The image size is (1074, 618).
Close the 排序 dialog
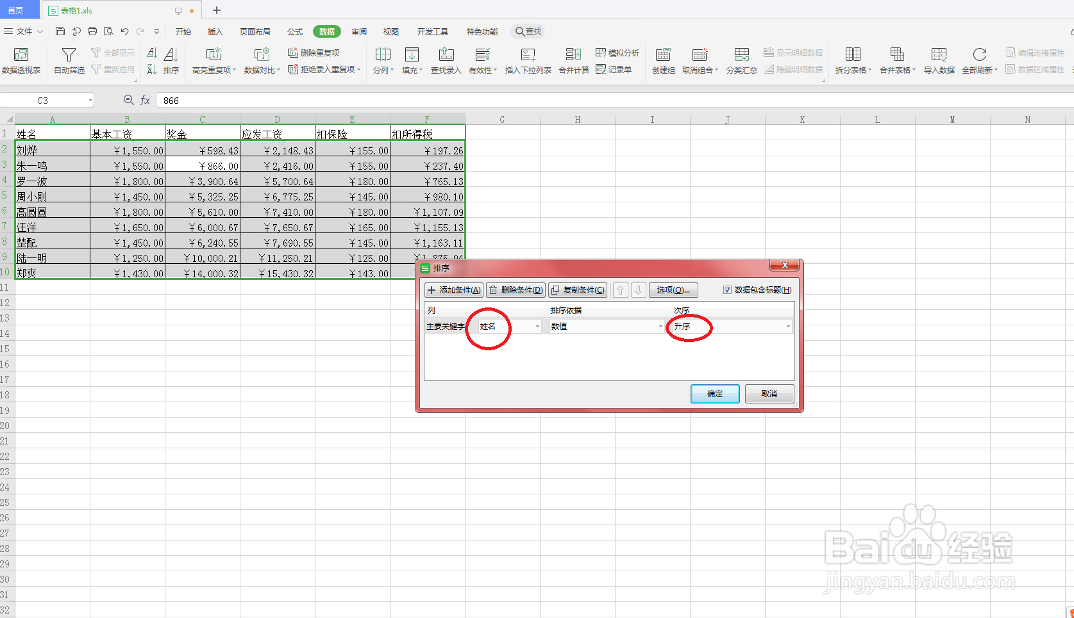(x=785, y=265)
